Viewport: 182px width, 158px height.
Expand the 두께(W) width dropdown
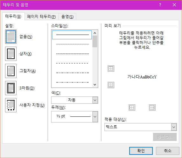[75, 117]
